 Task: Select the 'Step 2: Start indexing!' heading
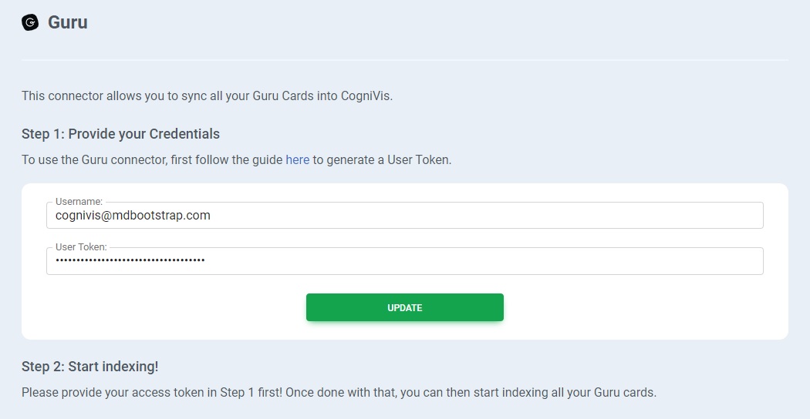coord(89,367)
